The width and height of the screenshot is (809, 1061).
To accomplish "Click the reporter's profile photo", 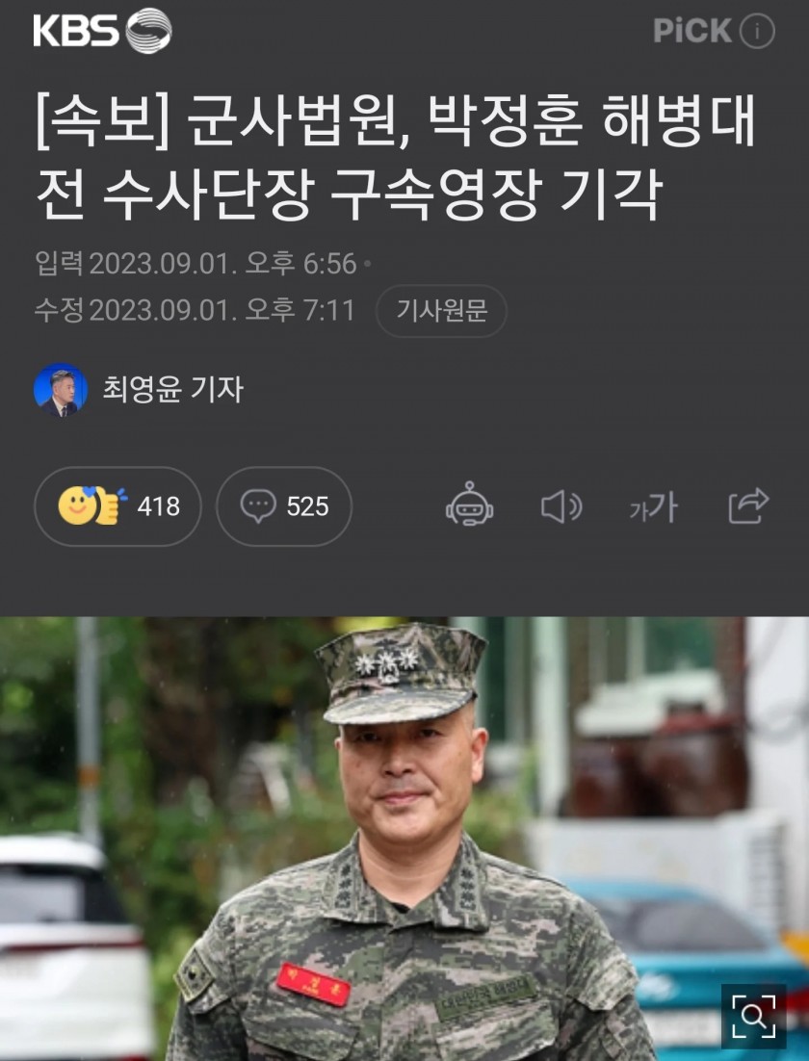I will tap(61, 389).
